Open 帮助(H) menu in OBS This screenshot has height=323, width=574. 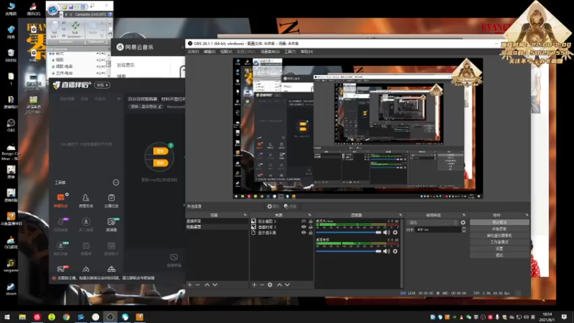(306, 52)
